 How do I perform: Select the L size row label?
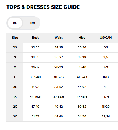(x=15, y=77)
